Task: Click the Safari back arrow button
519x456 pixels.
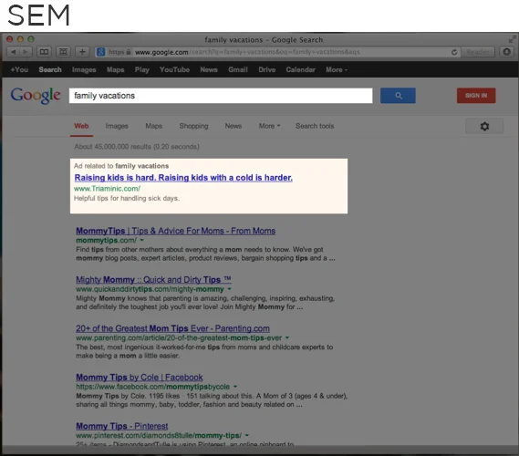Action: point(14,52)
